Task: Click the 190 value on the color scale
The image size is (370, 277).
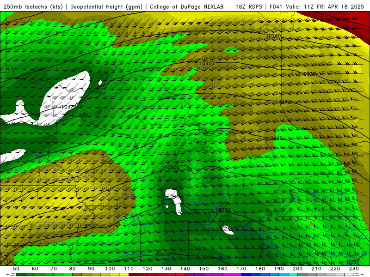Action: [x=279, y=269]
